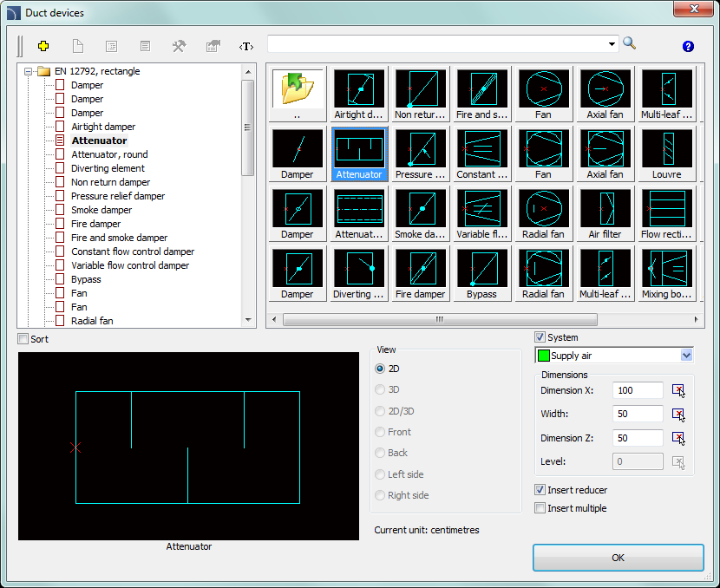Select Bypass in the tree list
The width and height of the screenshot is (720, 588).
[x=86, y=279]
